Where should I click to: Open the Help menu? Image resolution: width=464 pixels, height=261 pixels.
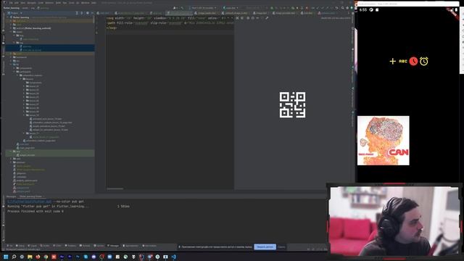[x=94, y=3]
